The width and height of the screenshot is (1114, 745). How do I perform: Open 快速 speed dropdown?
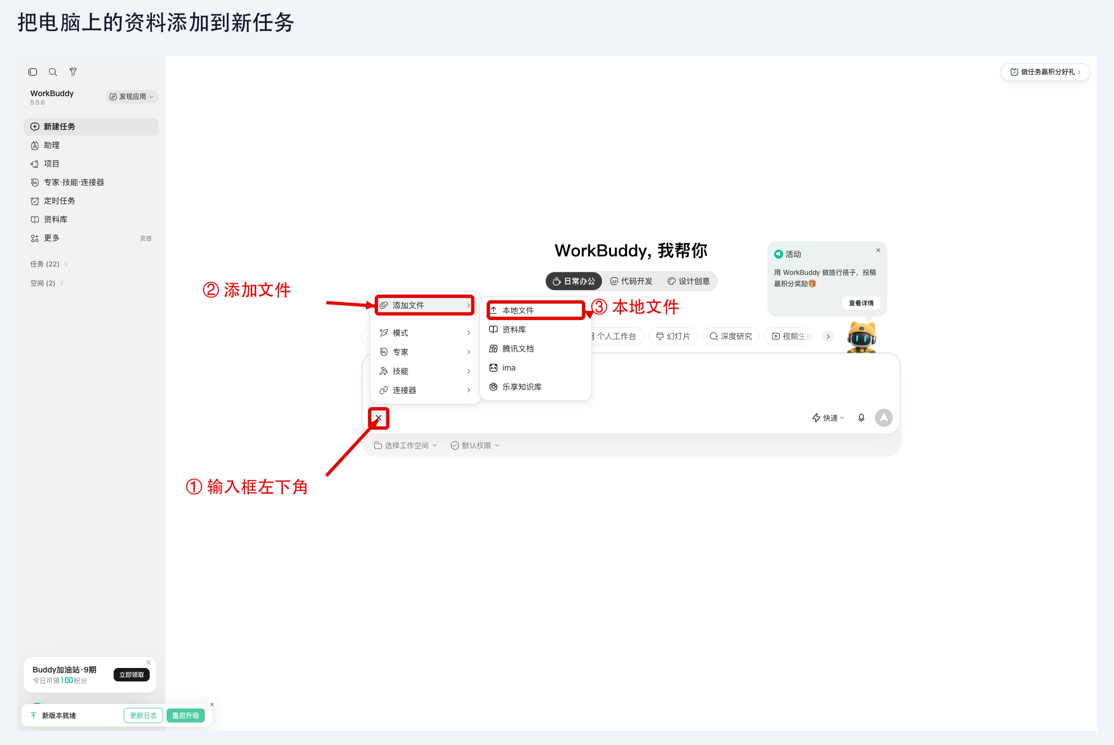(828, 418)
